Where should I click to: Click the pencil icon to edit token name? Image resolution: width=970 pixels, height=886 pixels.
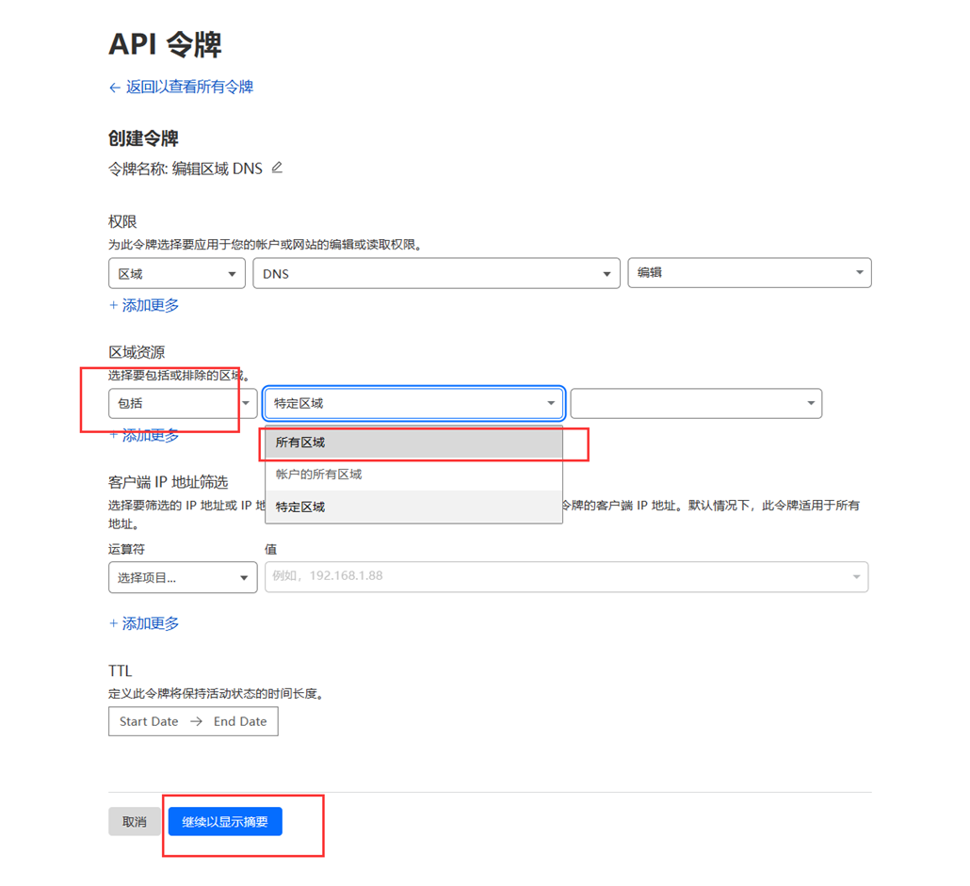coord(277,169)
